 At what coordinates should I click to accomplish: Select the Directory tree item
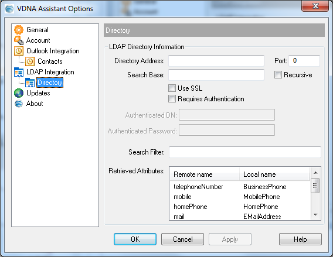point(50,83)
